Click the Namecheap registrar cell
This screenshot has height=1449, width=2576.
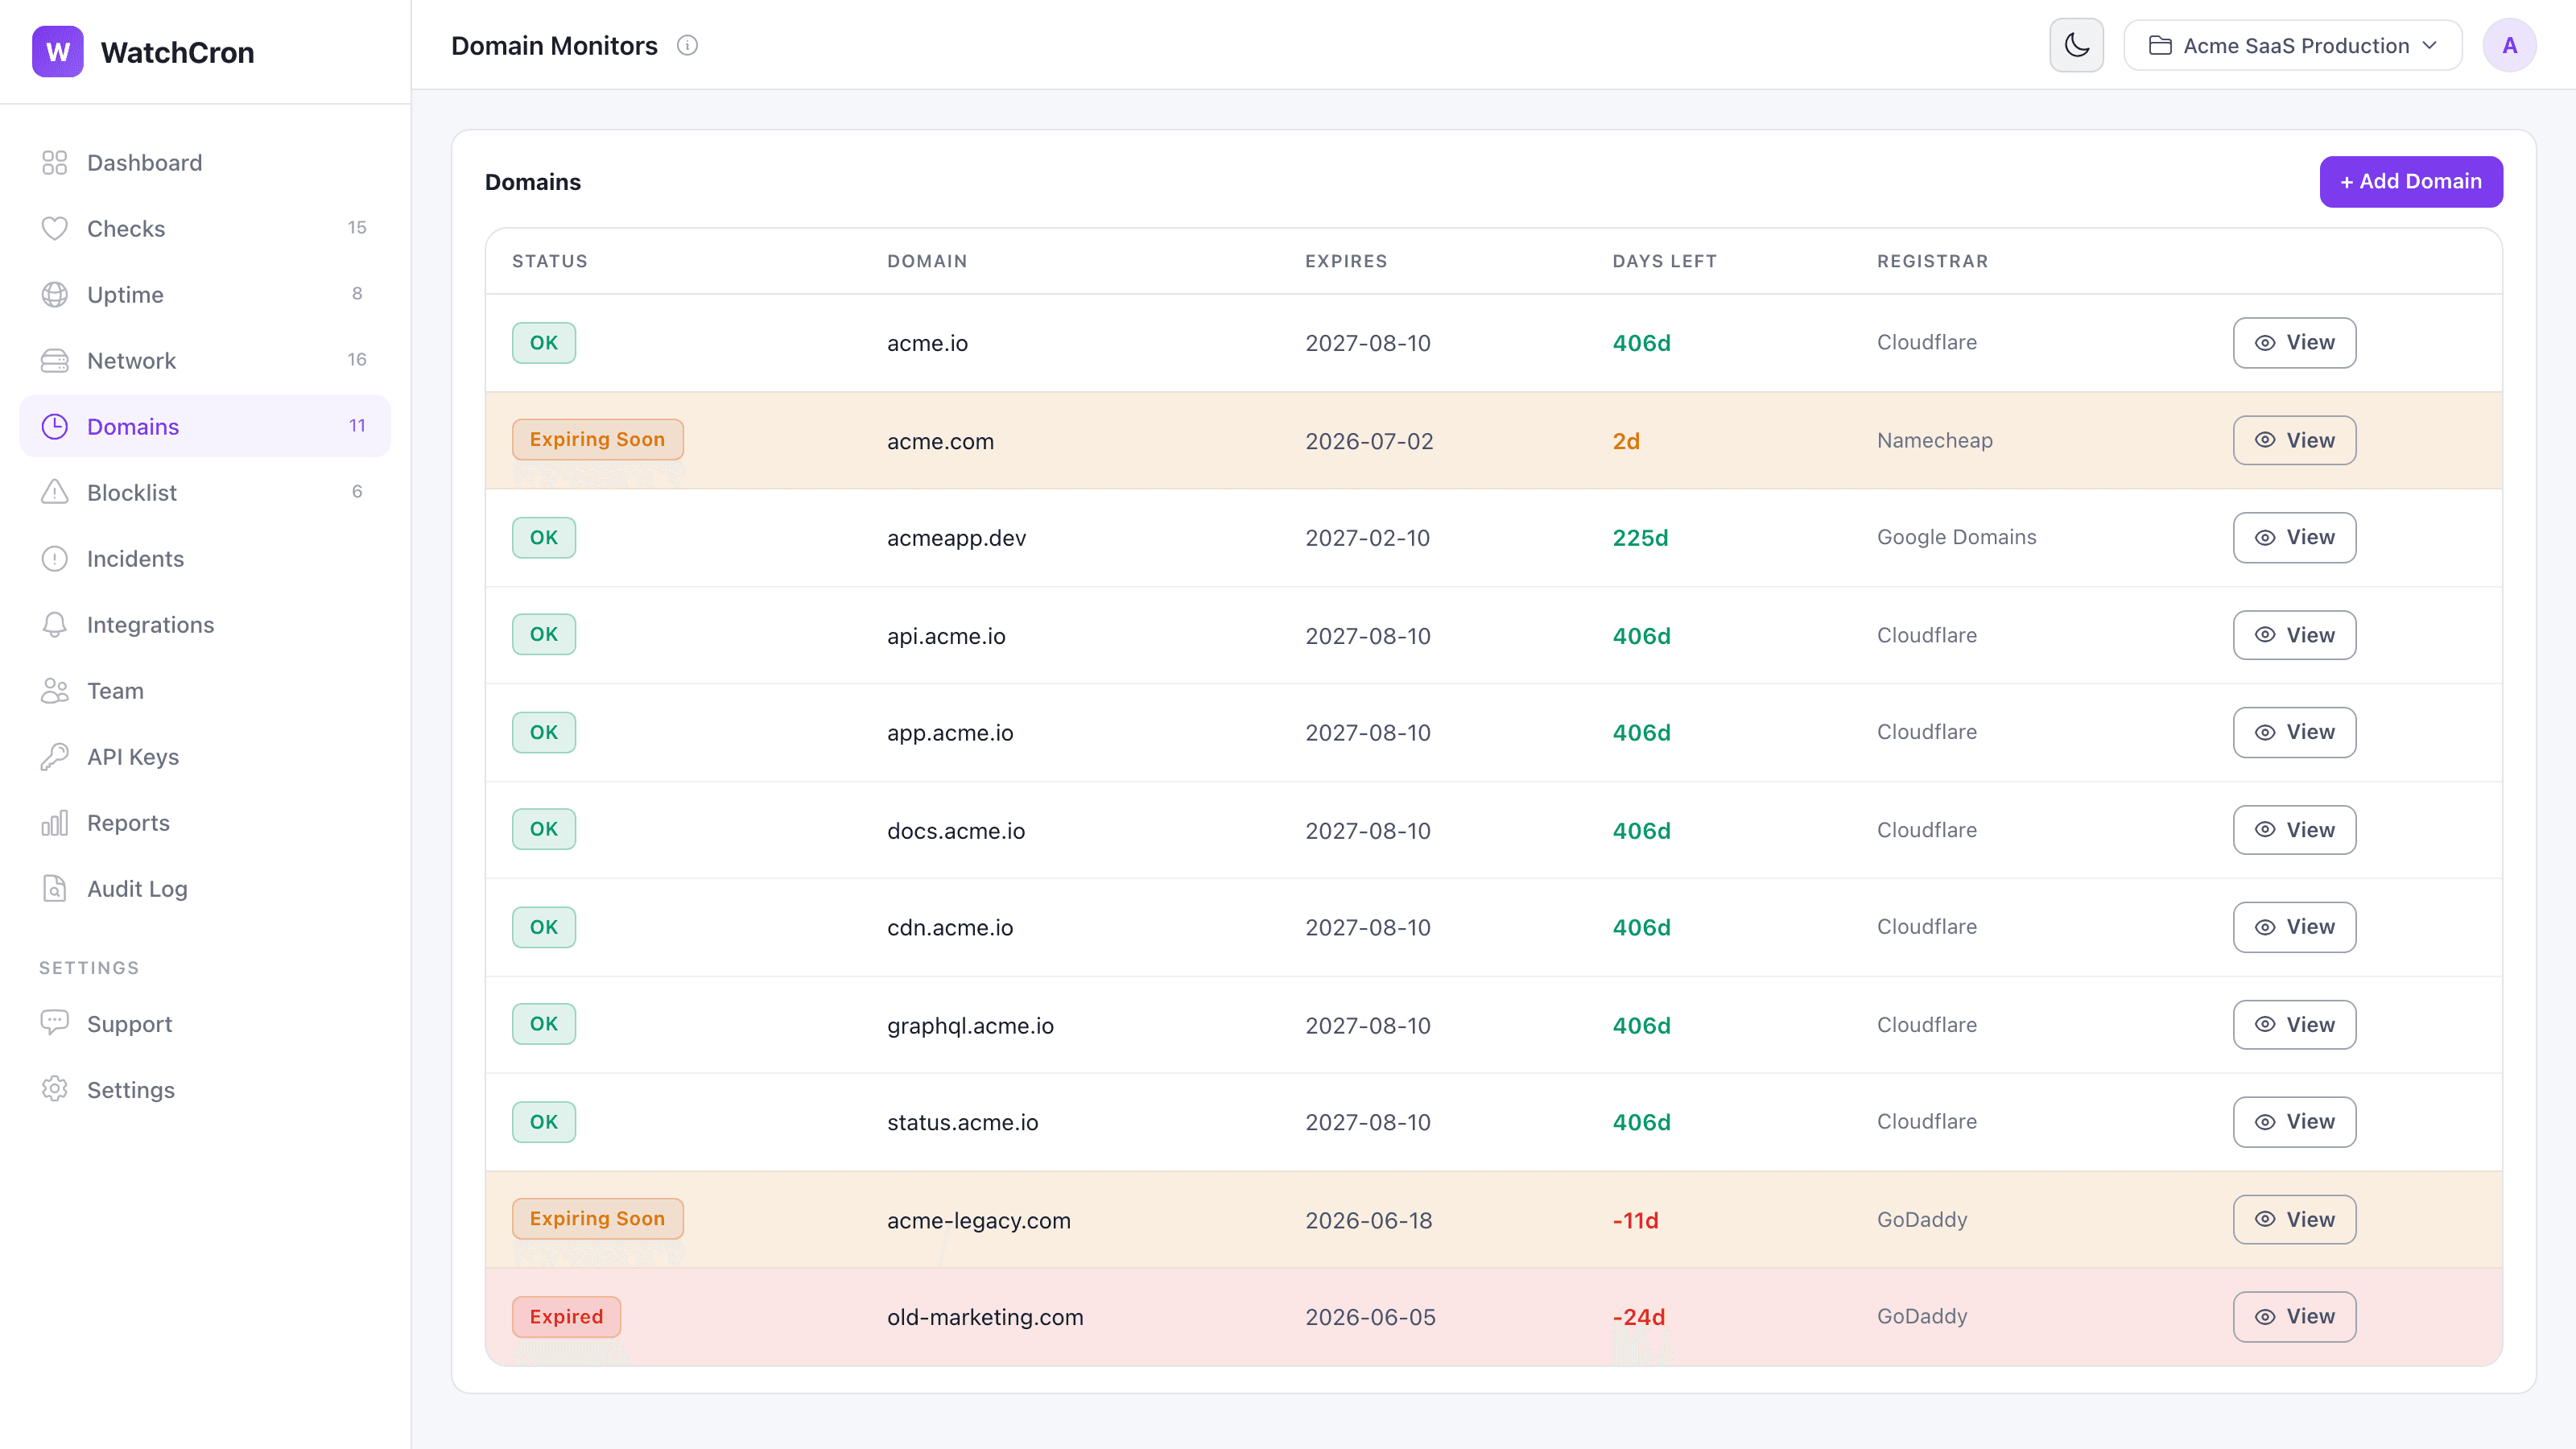pyautogui.click(x=1934, y=441)
